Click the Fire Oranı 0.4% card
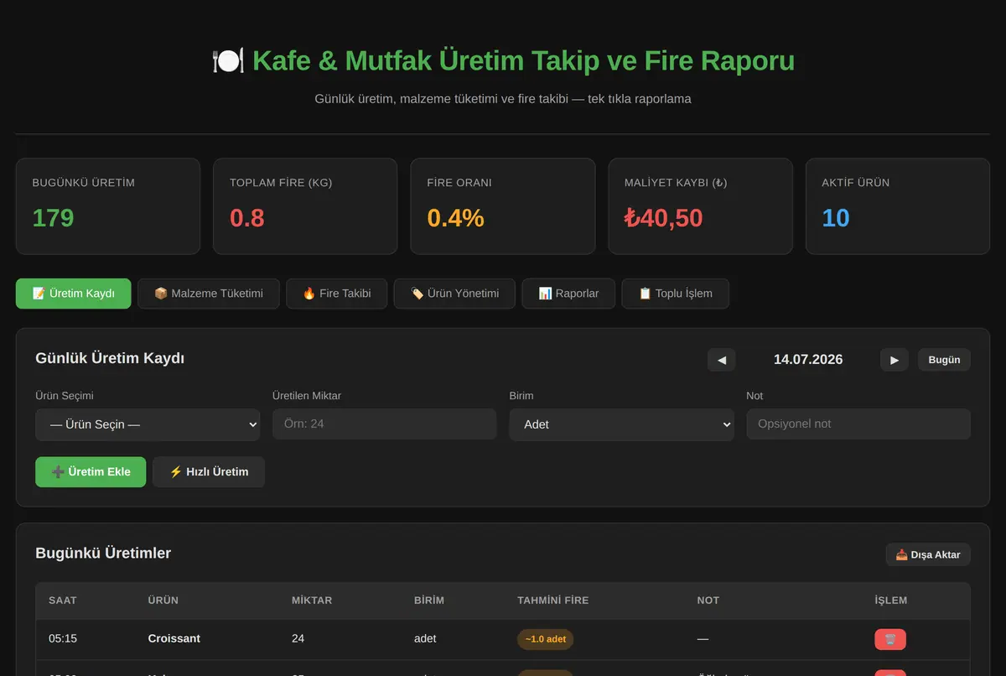 coord(503,206)
